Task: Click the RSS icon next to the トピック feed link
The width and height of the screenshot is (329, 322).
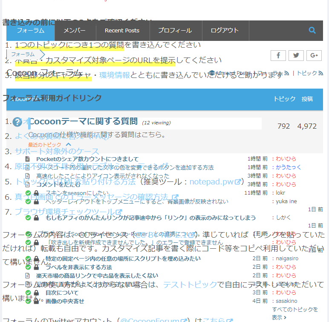Action: tap(320, 73)
